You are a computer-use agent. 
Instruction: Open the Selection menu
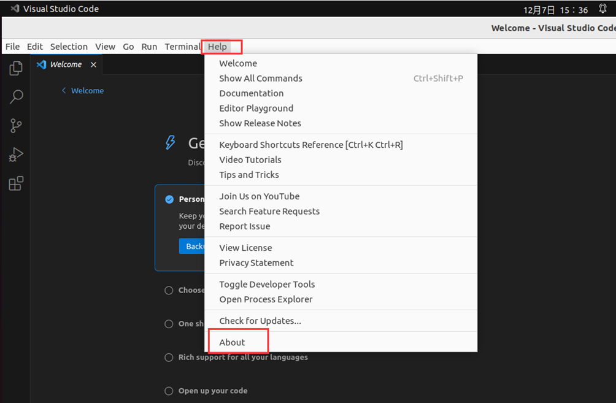point(69,47)
